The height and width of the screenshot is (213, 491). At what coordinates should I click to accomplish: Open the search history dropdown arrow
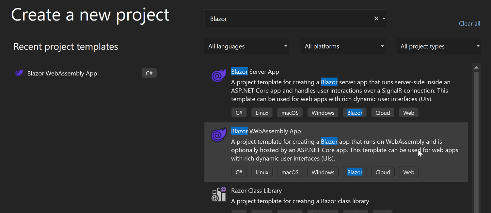(x=383, y=19)
